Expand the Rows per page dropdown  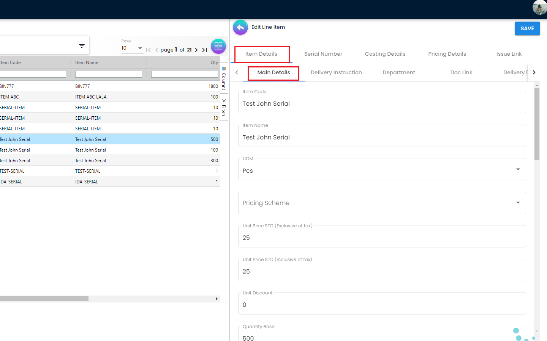(x=140, y=48)
